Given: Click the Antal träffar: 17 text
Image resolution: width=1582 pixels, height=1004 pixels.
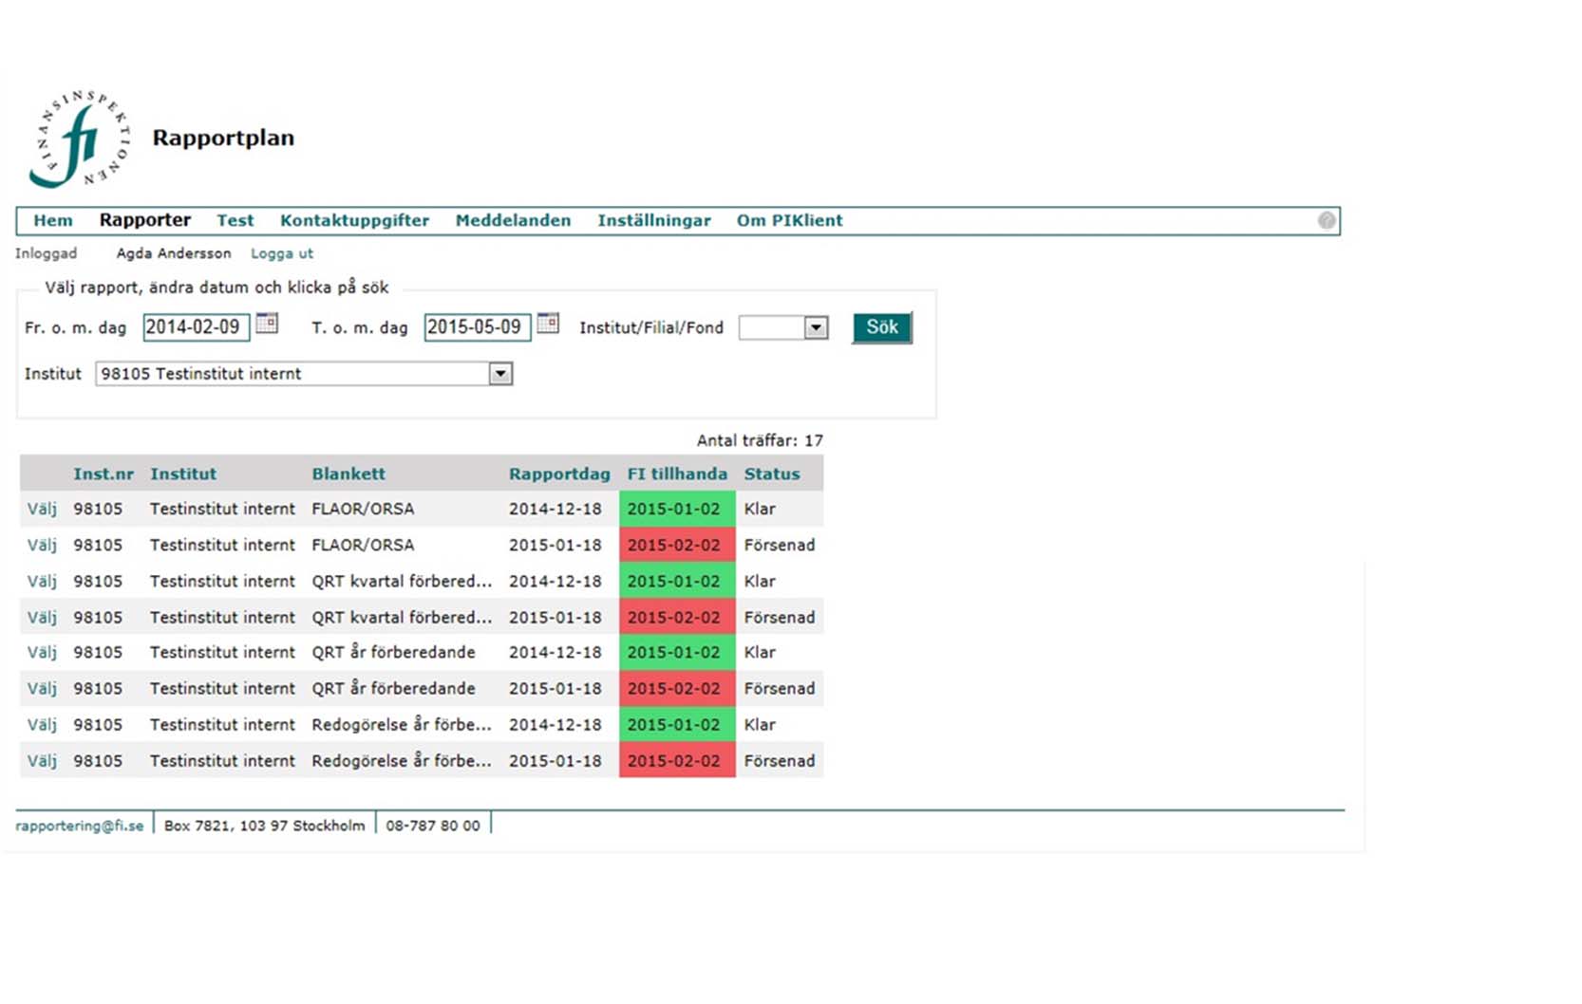Looking at the screenshot, I should tap(760, 440).
